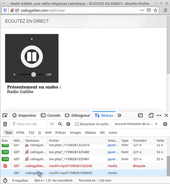Filter requests by WS
This screenshot has height=184, width=170.
[x=102, y=132]
